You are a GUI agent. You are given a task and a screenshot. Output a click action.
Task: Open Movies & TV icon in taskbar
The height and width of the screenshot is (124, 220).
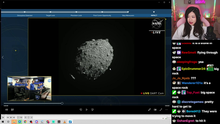tap(70, 122)
